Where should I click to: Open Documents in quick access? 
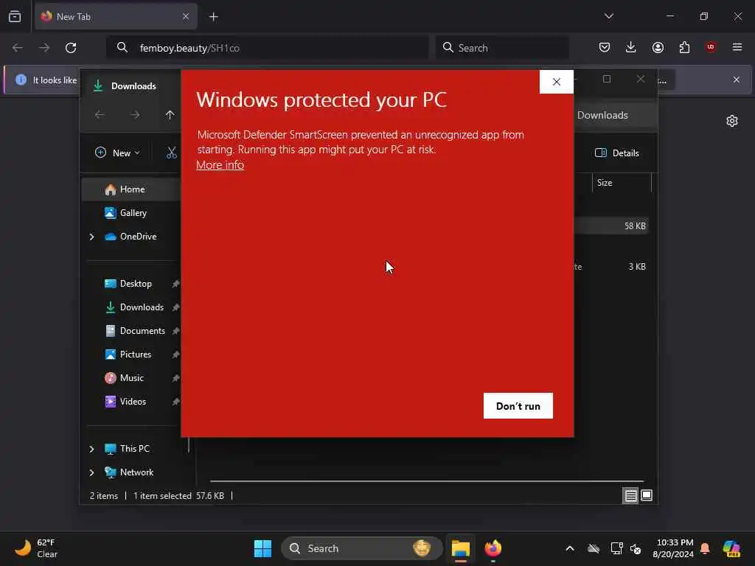point(142,331)
